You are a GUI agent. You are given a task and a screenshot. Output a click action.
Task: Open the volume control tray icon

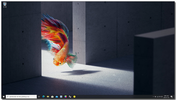coord(160,97)
